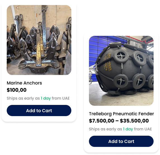The image size is (160, 155).
Task: Click green '1 day' text on anchors card
Action: click(46, 98)
